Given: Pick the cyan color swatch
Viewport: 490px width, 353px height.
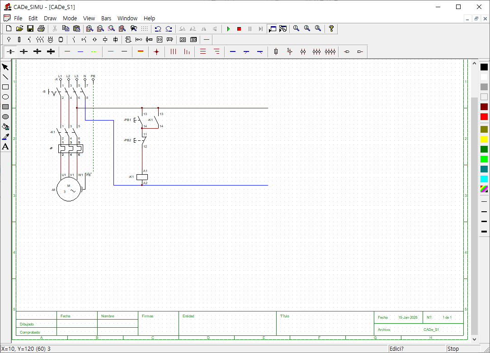Looking at the screenshot, I should coord(484,179).
